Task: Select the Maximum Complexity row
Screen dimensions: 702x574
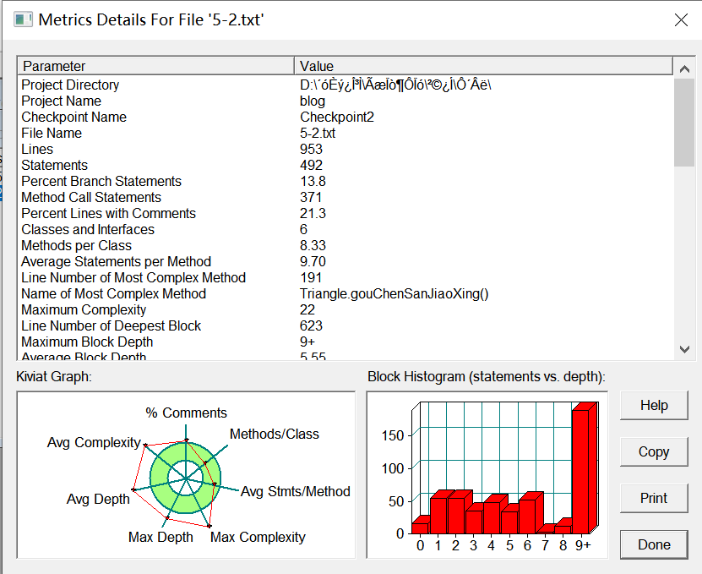Action: click(345, 309)
